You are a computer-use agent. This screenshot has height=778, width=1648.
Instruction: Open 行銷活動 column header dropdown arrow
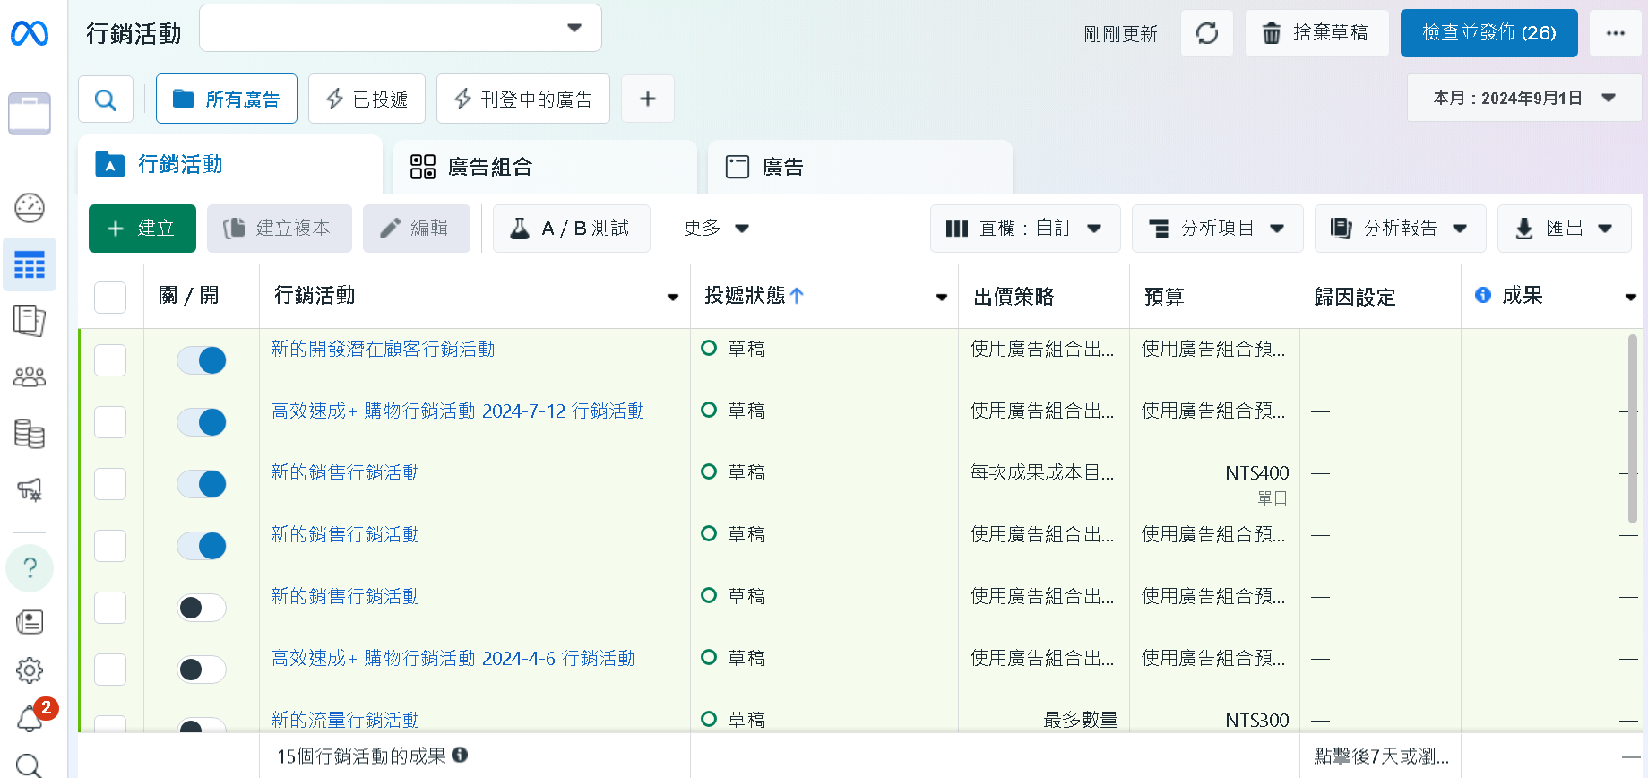click(673, 297)
